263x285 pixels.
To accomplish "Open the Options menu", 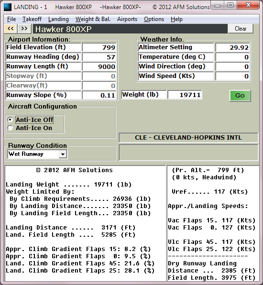I will pyautogui.click(x=154, y=19).
